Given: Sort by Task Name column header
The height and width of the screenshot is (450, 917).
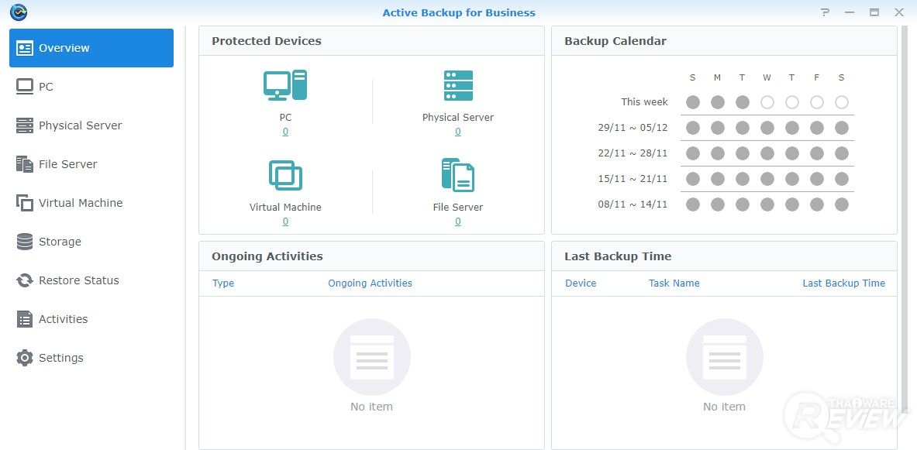Looking at the screenshot, I should [674, 283].
